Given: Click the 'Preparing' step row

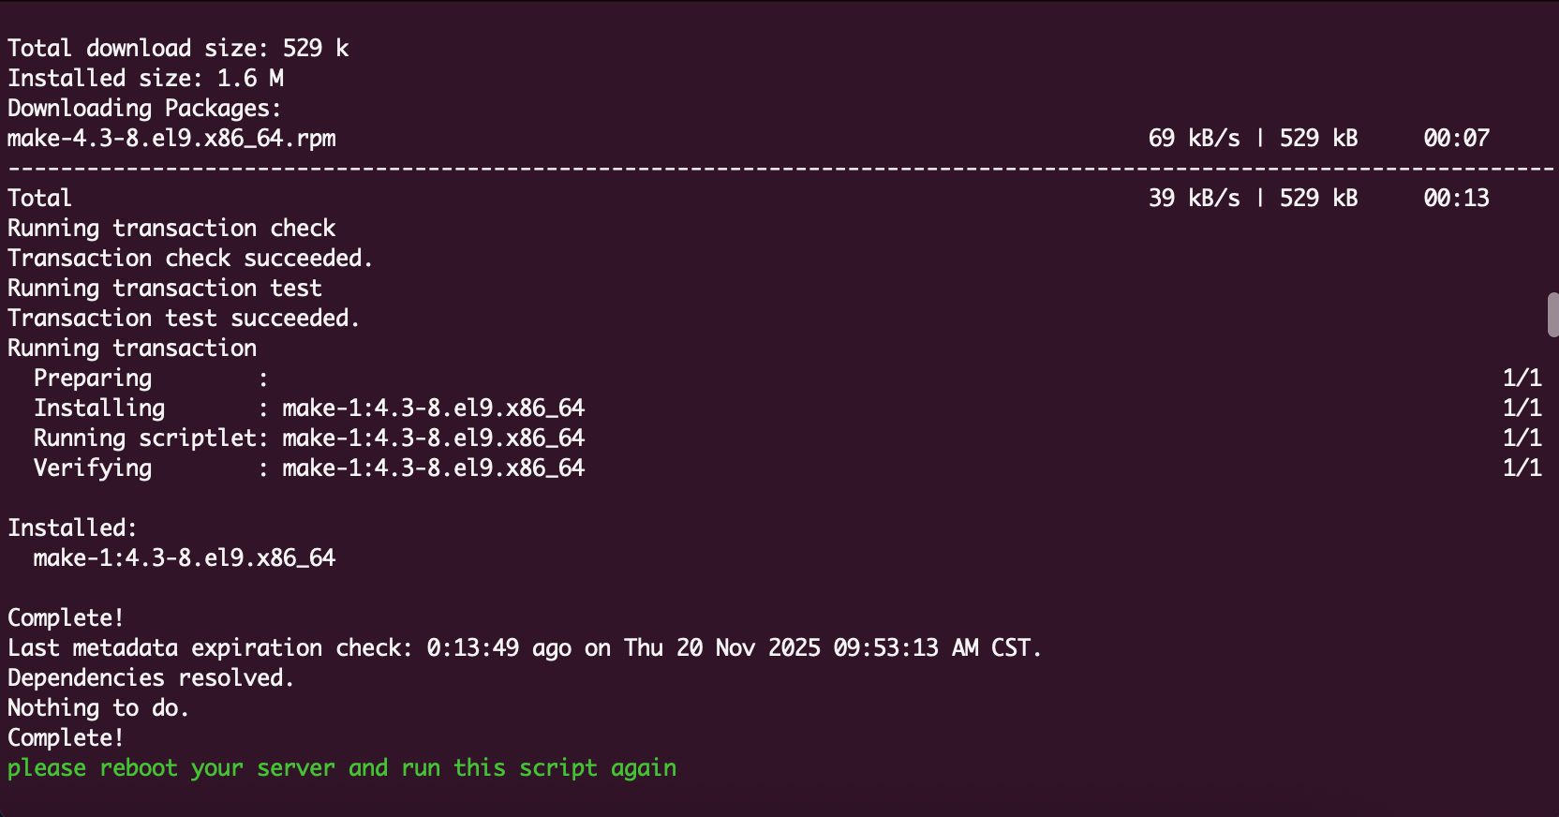Looking at the screenshot, I should (93, 379).
